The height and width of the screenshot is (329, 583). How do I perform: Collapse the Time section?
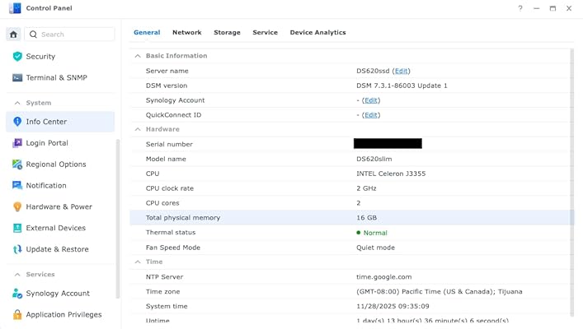(x=138, y=262)
